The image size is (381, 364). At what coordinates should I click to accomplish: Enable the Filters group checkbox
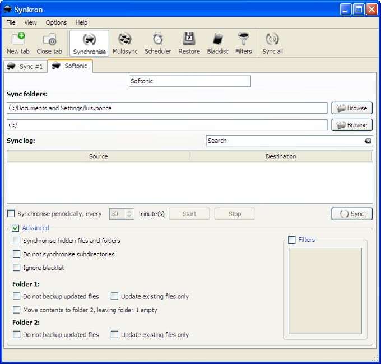[x=291, y=240]
